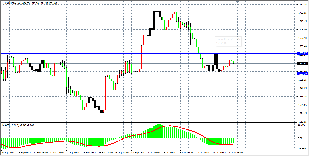Click the gray chart shift triangle marker
The image size is (309, 156).
point(237,2)
